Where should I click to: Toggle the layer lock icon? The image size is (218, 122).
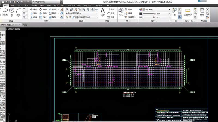pyautogui.click(x=73, y=17)
